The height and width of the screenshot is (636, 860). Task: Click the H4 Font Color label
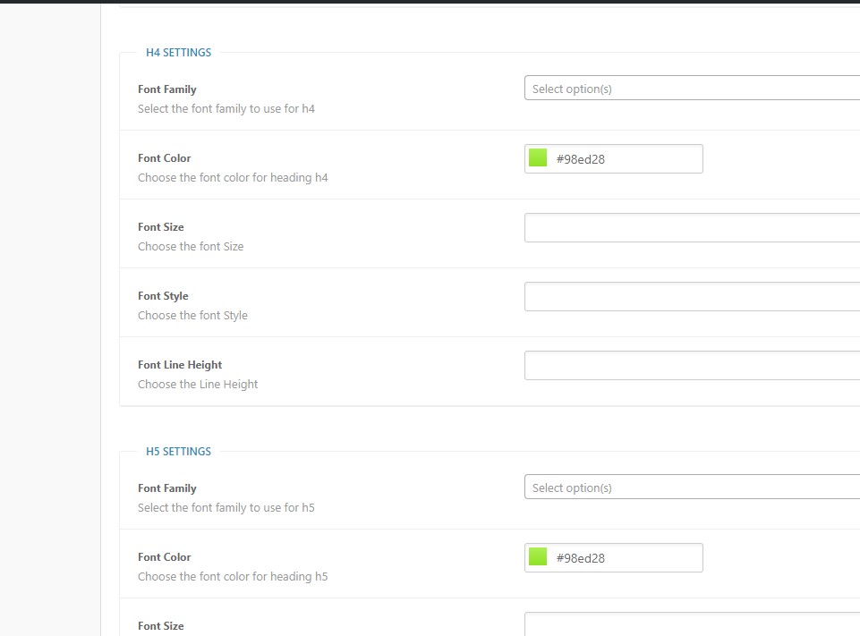[165, 158]
